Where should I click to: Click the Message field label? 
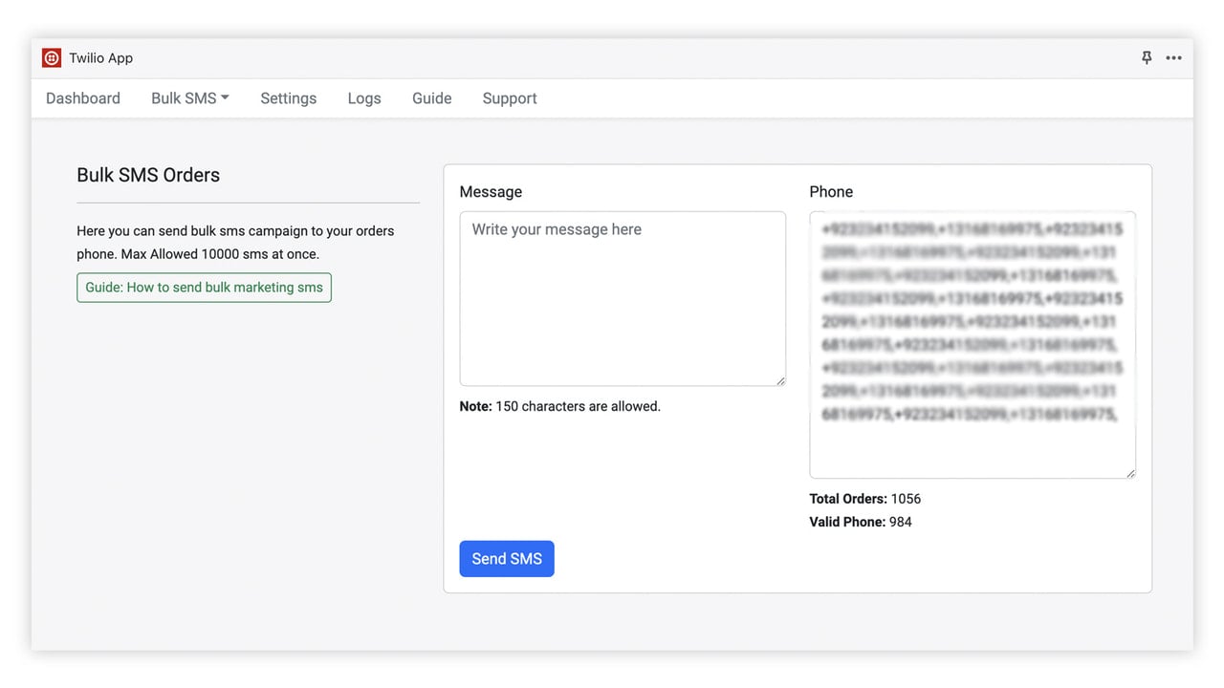491,192
